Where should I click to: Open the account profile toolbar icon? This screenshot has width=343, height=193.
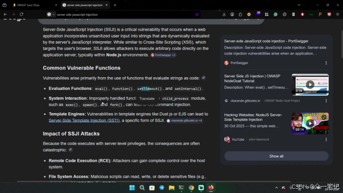click(232, 14)
